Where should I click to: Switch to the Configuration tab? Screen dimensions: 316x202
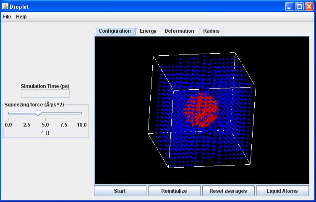pyautogui.click(x=115, y=31)
